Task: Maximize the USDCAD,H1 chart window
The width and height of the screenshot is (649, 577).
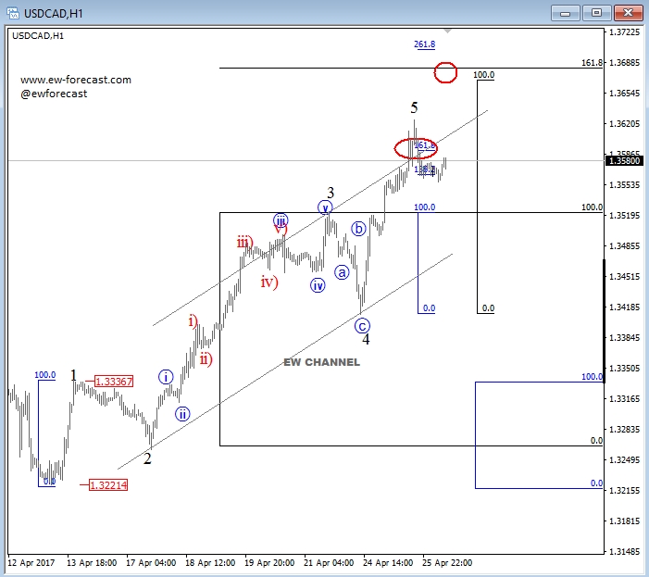Action: (x=596, y=13)
